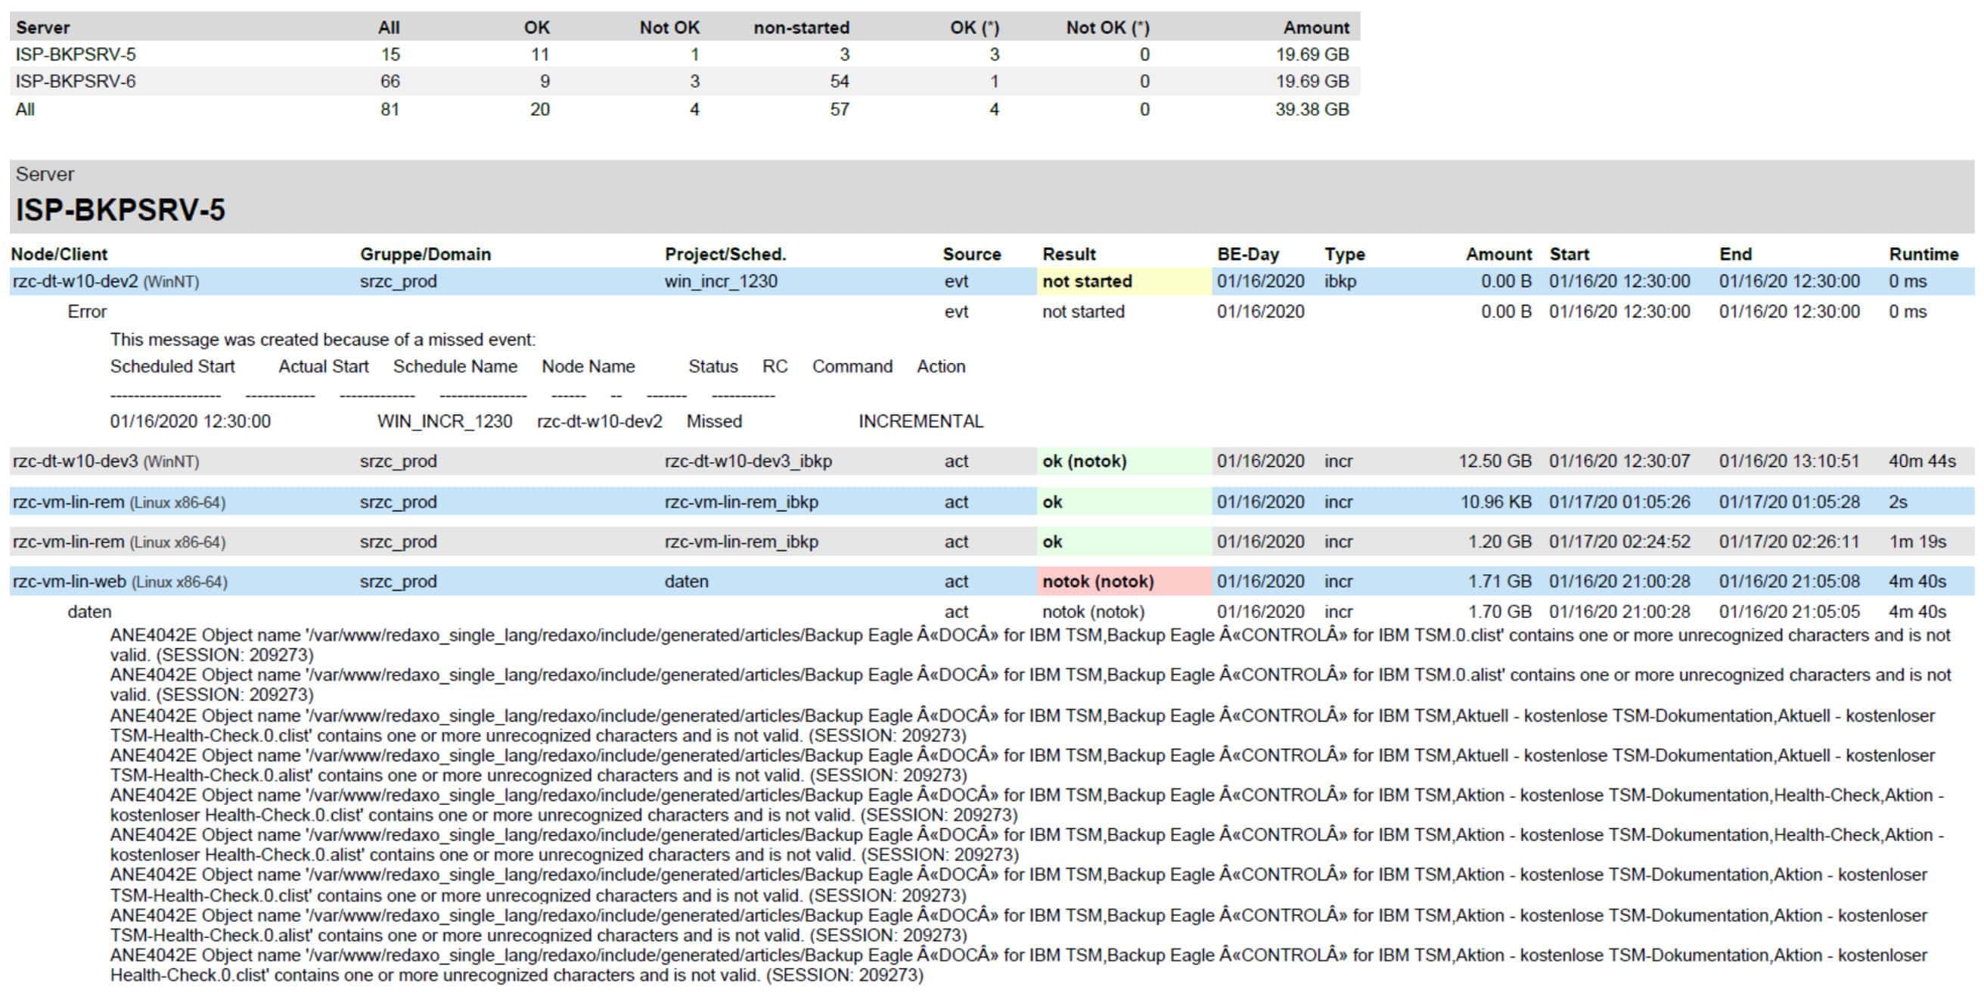1984x1006 pixels.
Task: Click the ISP-BKPSRV-6 summary row
Action: click(x=76, y=82)
